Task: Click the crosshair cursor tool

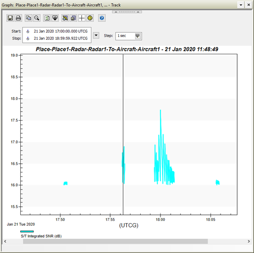Action: (x=82, y=18)
